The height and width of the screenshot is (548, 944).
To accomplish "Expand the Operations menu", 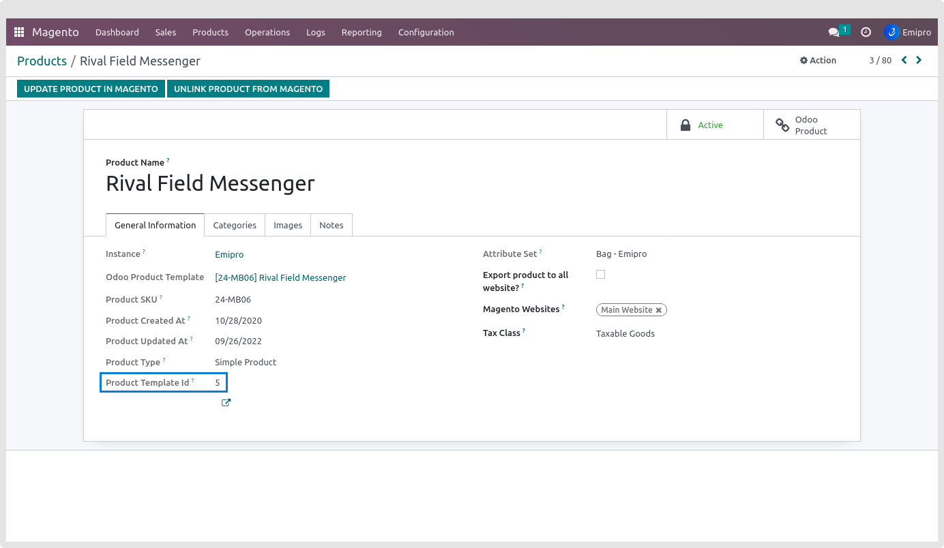I will click(x=267, y=32).
